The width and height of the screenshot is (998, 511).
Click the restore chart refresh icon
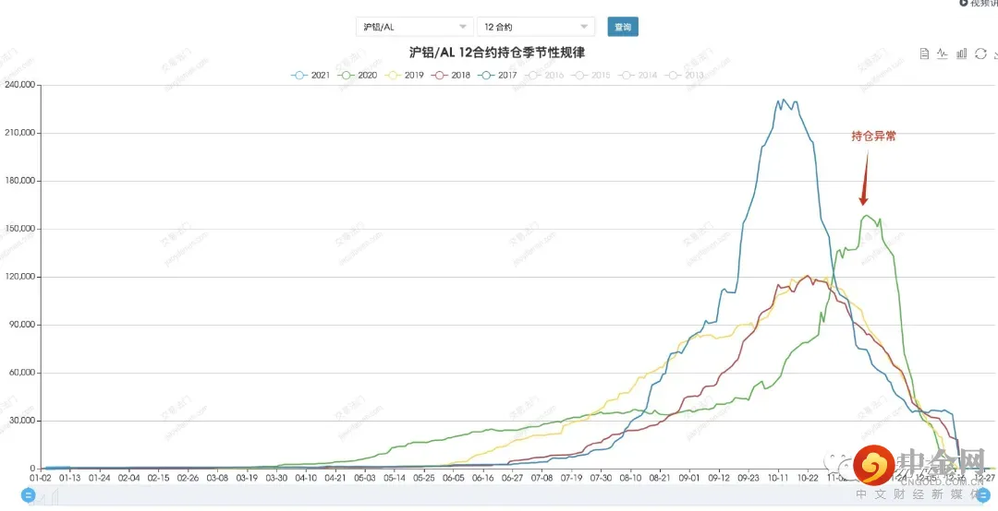click(x=980, y=53)
